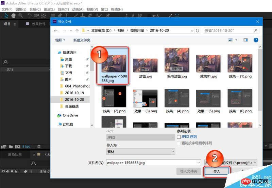Open the 文件(F) menu
Screen dimensions: 272x188
[7, 9]
